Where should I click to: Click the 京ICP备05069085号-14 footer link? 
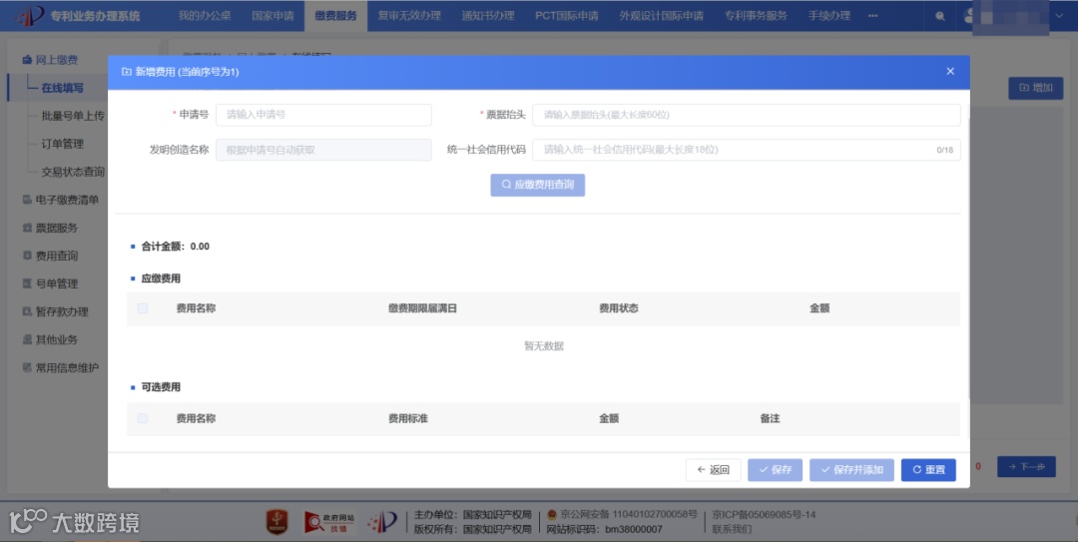764,514
